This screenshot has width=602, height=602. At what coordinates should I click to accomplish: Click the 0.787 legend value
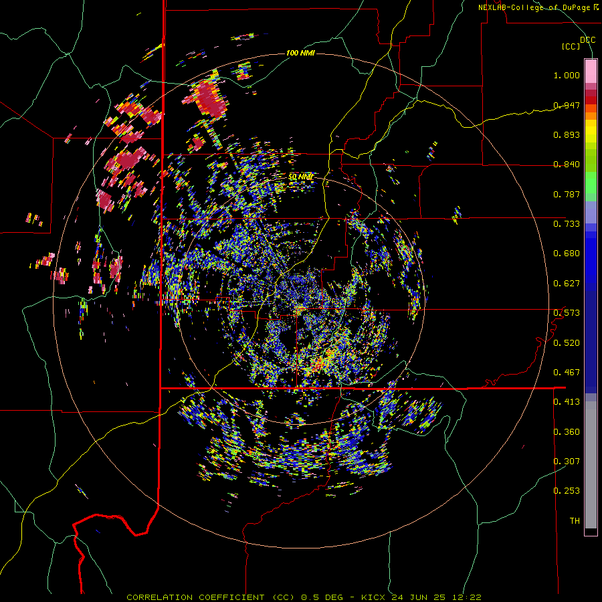click(x=567, y=194)
